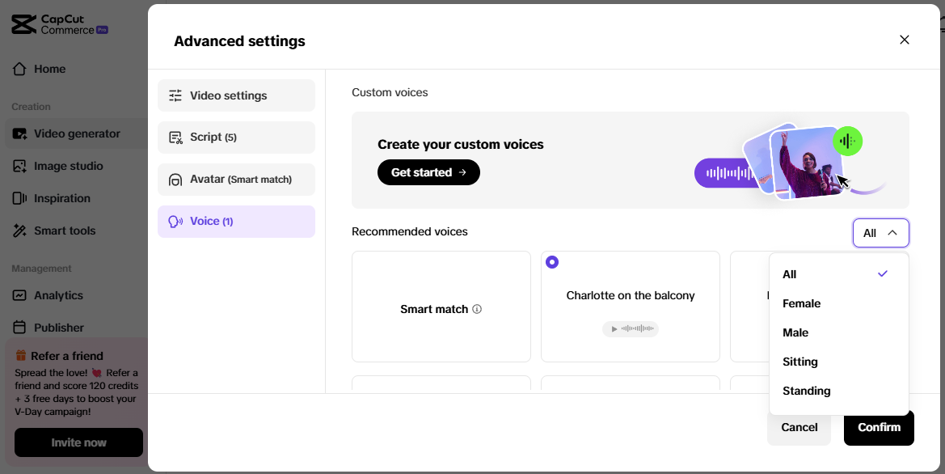Select the Charlotte on the balcony radio button
This screenshot has height=474, width=945.
(x=552, y=262)
